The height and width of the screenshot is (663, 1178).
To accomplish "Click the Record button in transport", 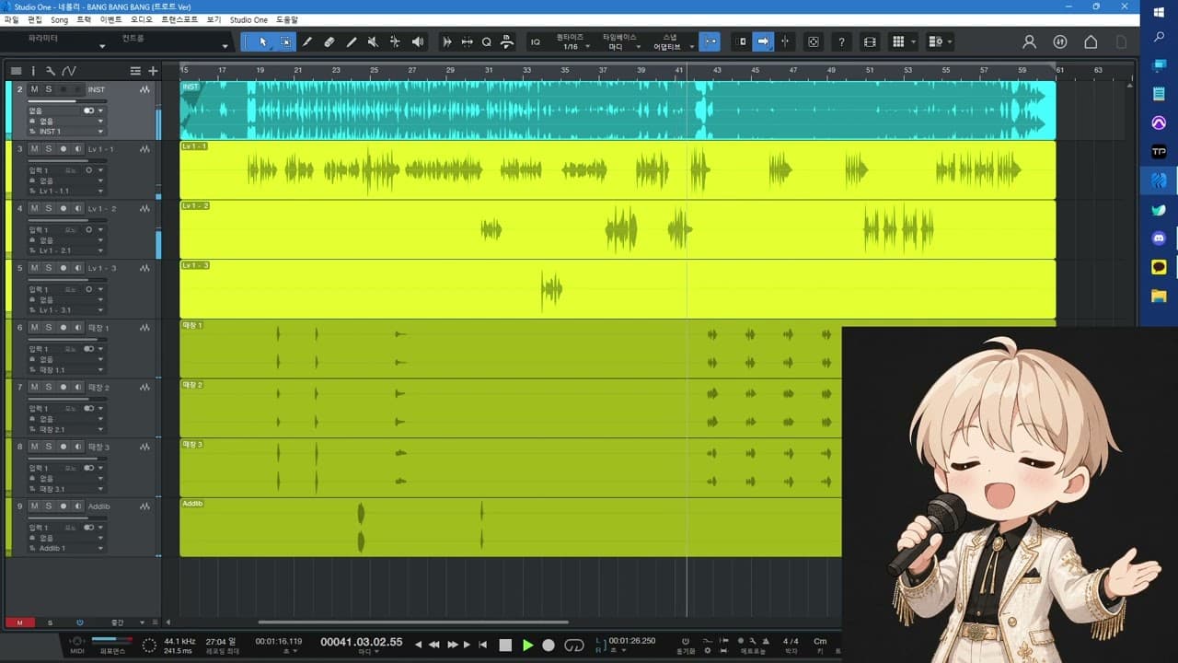I will [549, 645].
